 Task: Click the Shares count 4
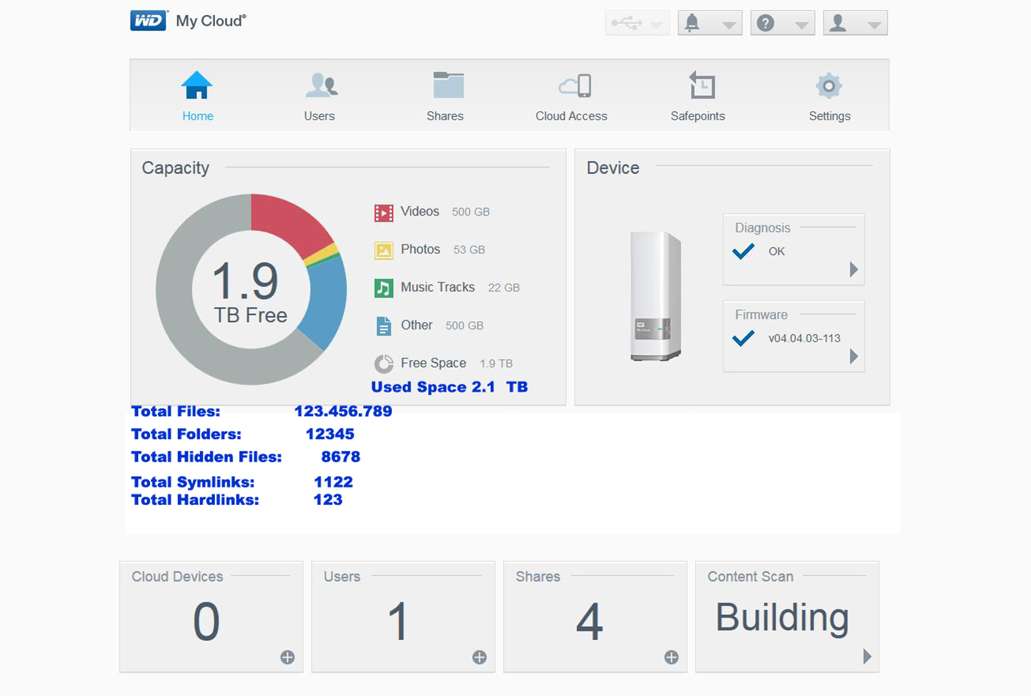[589, 622]
